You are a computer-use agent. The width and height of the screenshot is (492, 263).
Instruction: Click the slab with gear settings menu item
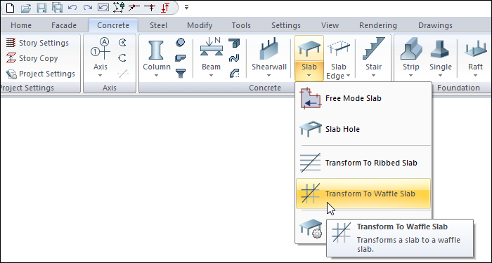point(311,228)
